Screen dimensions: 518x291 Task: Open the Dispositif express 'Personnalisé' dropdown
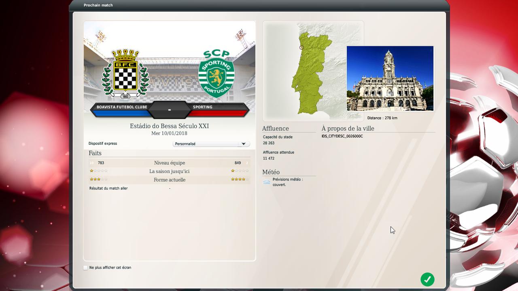[x=211, y=144]
